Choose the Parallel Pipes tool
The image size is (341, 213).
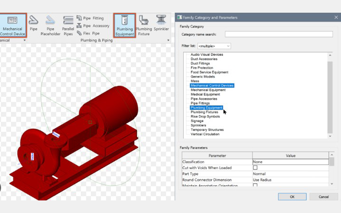pyautogui.click(x=68, y=25)
